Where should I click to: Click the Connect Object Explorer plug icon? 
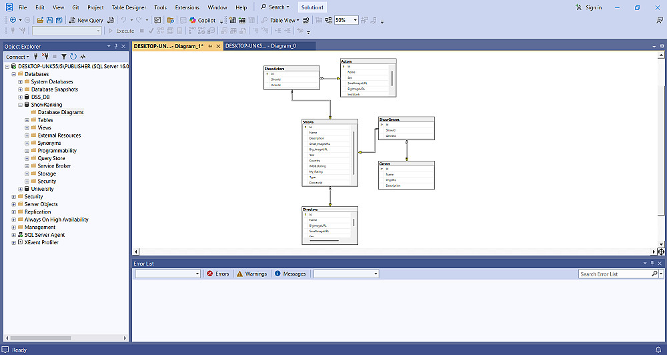pos(36,57)
